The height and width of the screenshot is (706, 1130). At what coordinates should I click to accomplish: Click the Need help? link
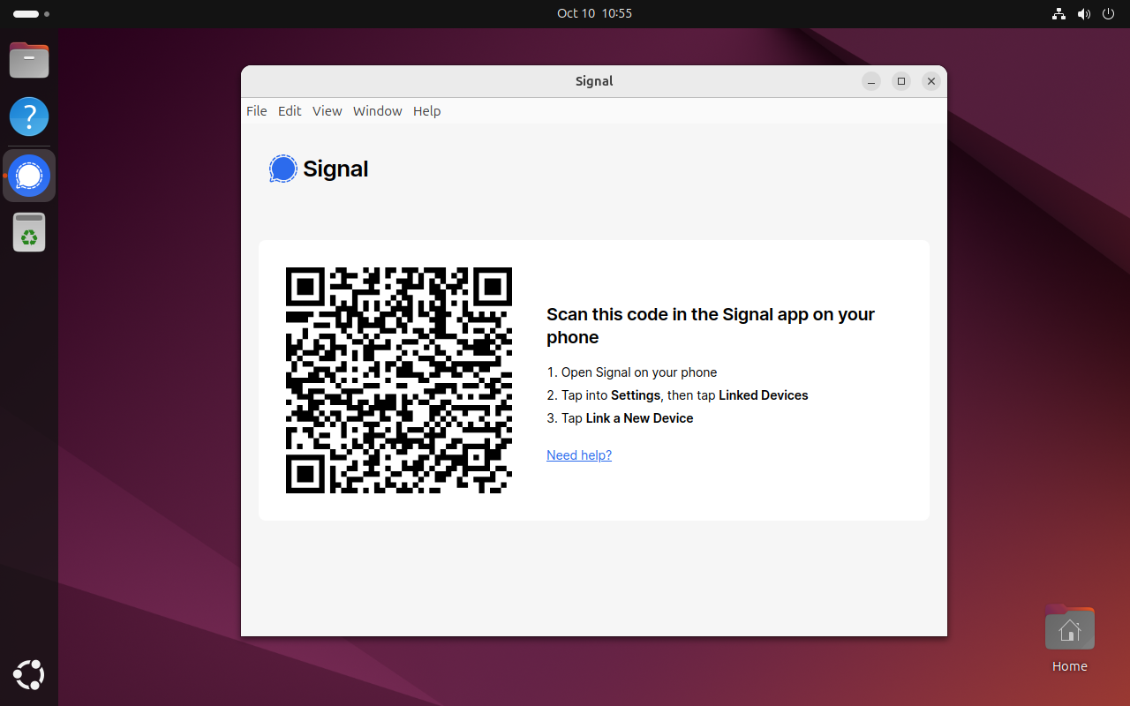click(579, 455)
